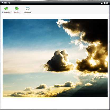Click the white strip between toolbar and photo
110x110 pixels.
coord(55,17)
